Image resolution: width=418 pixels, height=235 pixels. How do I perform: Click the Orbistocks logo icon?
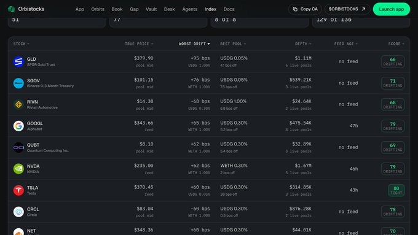(x=11, y=9)
